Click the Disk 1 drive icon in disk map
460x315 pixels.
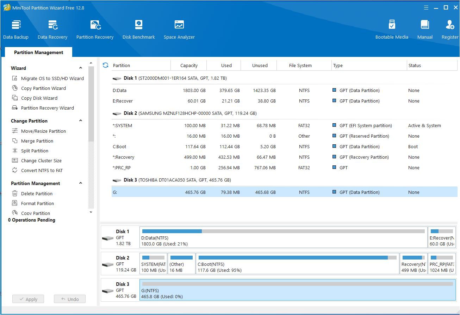tap(107, 238)
